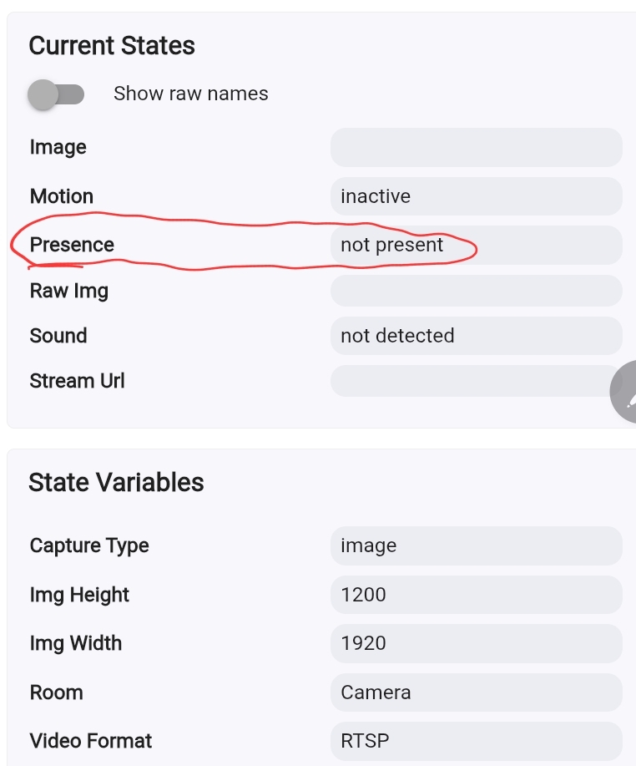Viewport: 636px width, 766px height.
Task: Toggle the Show raw names switch
Action: pos(56,94)
